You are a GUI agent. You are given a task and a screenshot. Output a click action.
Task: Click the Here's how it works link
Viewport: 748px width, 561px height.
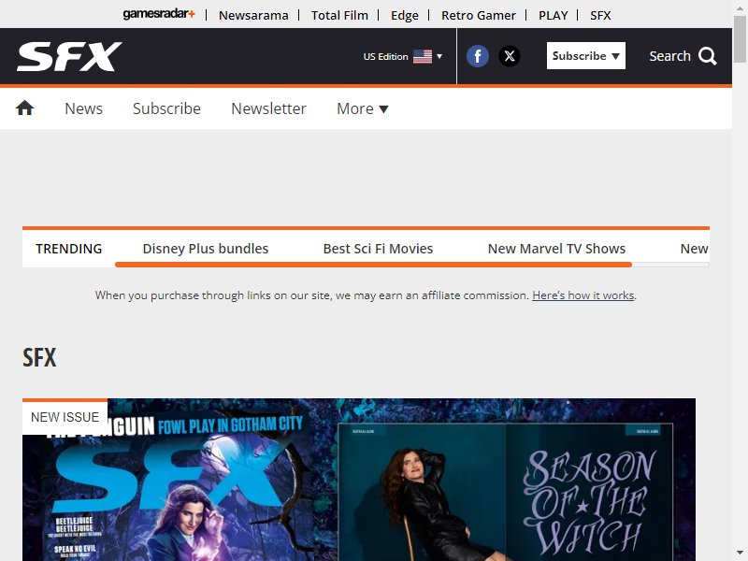tap(583, 295)
